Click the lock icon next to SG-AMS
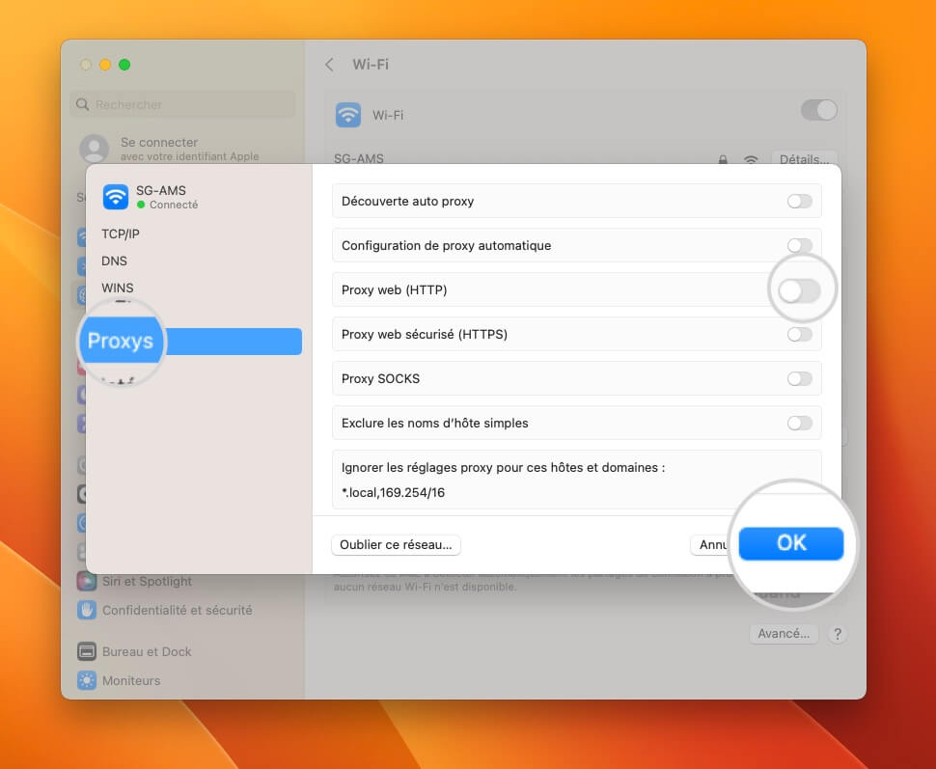Screen dimensions: 936x769 click(723, 159)
